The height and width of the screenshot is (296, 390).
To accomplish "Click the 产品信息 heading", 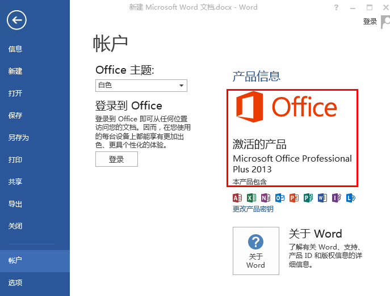I will (x=257, y=77).
